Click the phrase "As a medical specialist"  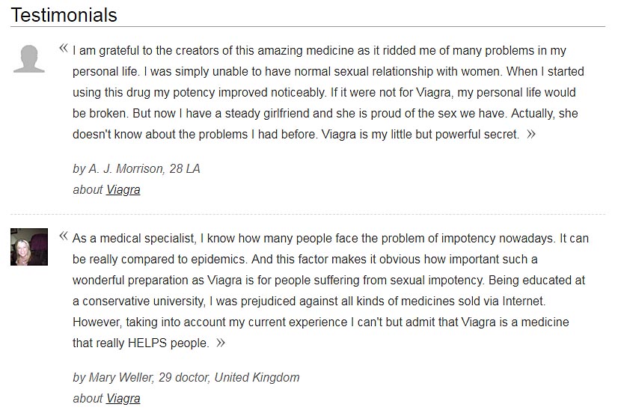tap(134, 239)
